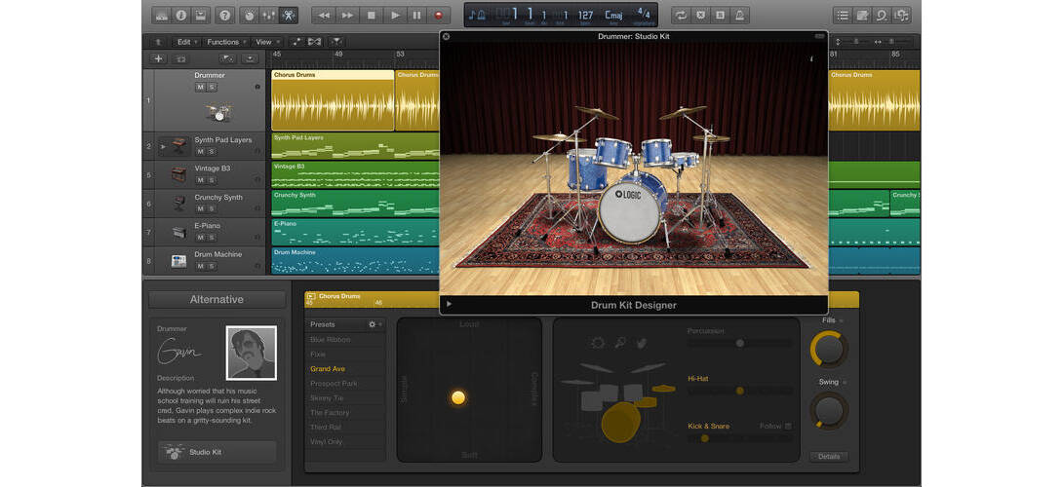Expand the Synth Pad Layers track stack
1063x487 pixels.
(163, 146)
